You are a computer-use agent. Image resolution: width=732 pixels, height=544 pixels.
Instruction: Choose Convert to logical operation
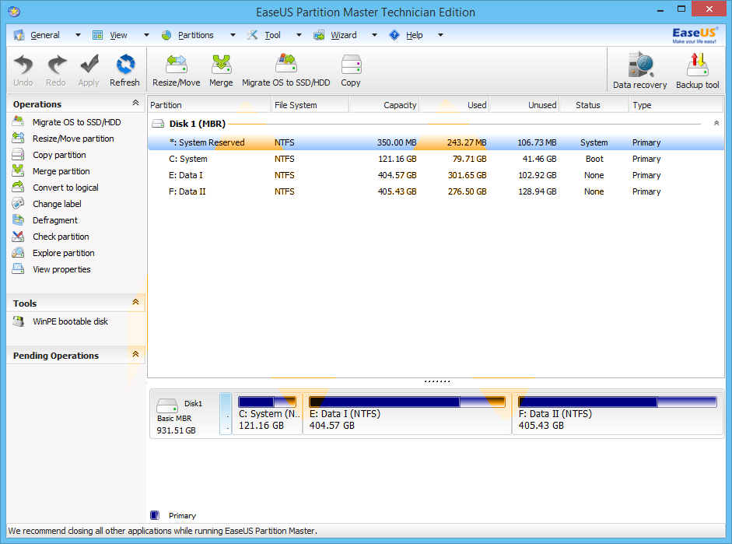point(65,188)
